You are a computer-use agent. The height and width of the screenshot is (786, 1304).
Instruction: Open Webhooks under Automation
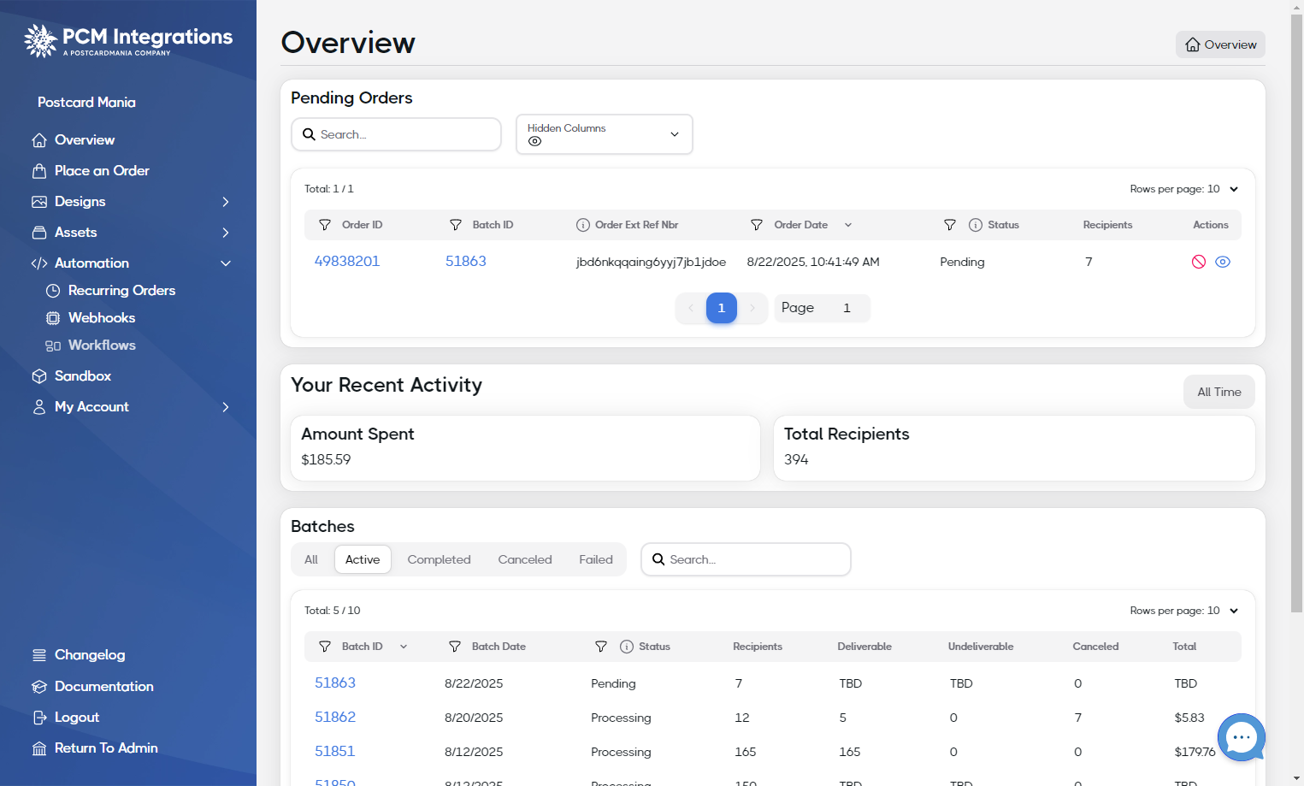point(101,317)
